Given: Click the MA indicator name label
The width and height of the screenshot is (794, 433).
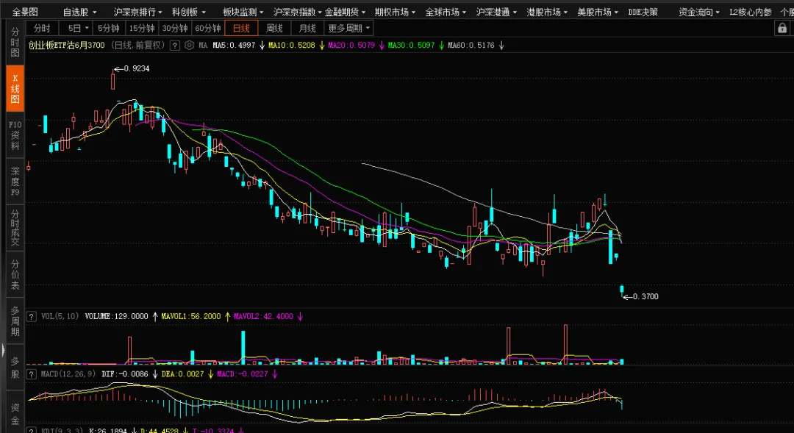Looking at the screenshot, I should [203, 46].
